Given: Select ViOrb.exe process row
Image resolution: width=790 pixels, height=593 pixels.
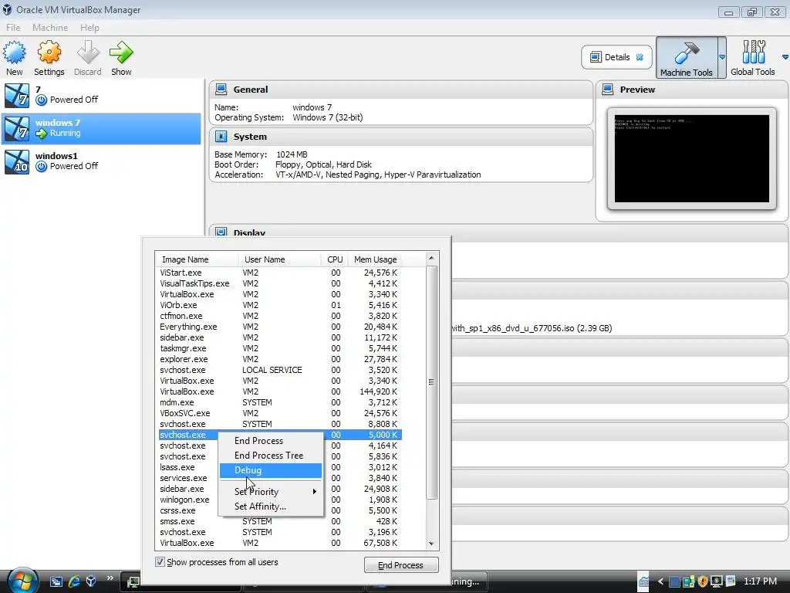Looking at the screenshot, I should coord(280,305).
